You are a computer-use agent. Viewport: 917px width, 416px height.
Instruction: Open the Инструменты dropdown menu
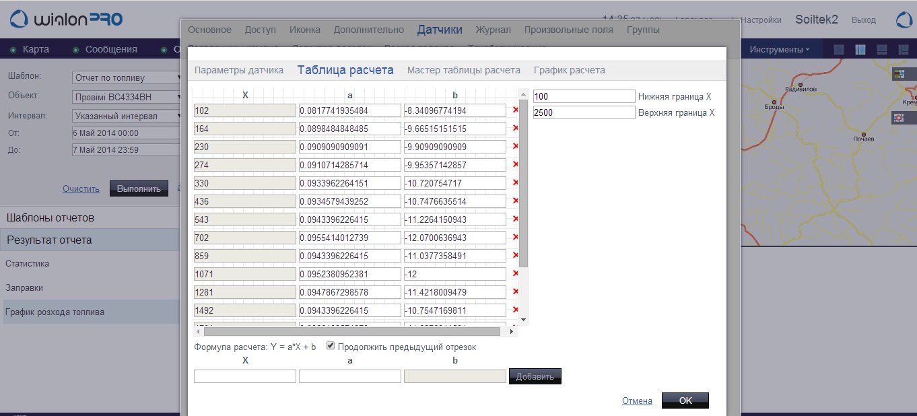(779, 50)
